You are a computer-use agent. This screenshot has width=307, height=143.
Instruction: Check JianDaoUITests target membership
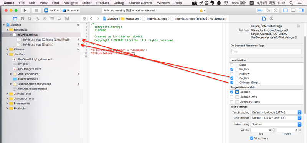pyautogui.click(x=232, y=102)
